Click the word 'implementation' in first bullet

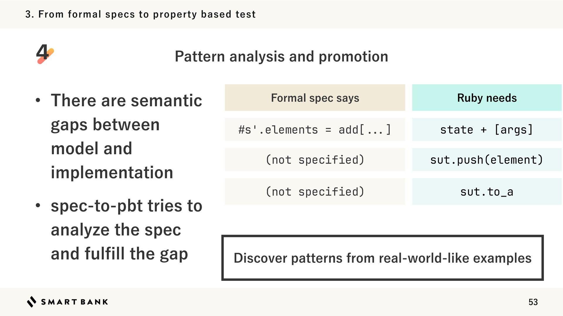click(x=112, y=172)
